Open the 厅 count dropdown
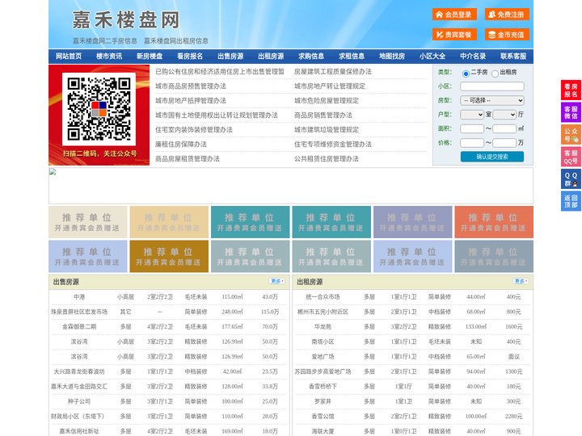582x436 pixels. pyautogui.click(x=504, y=115)
